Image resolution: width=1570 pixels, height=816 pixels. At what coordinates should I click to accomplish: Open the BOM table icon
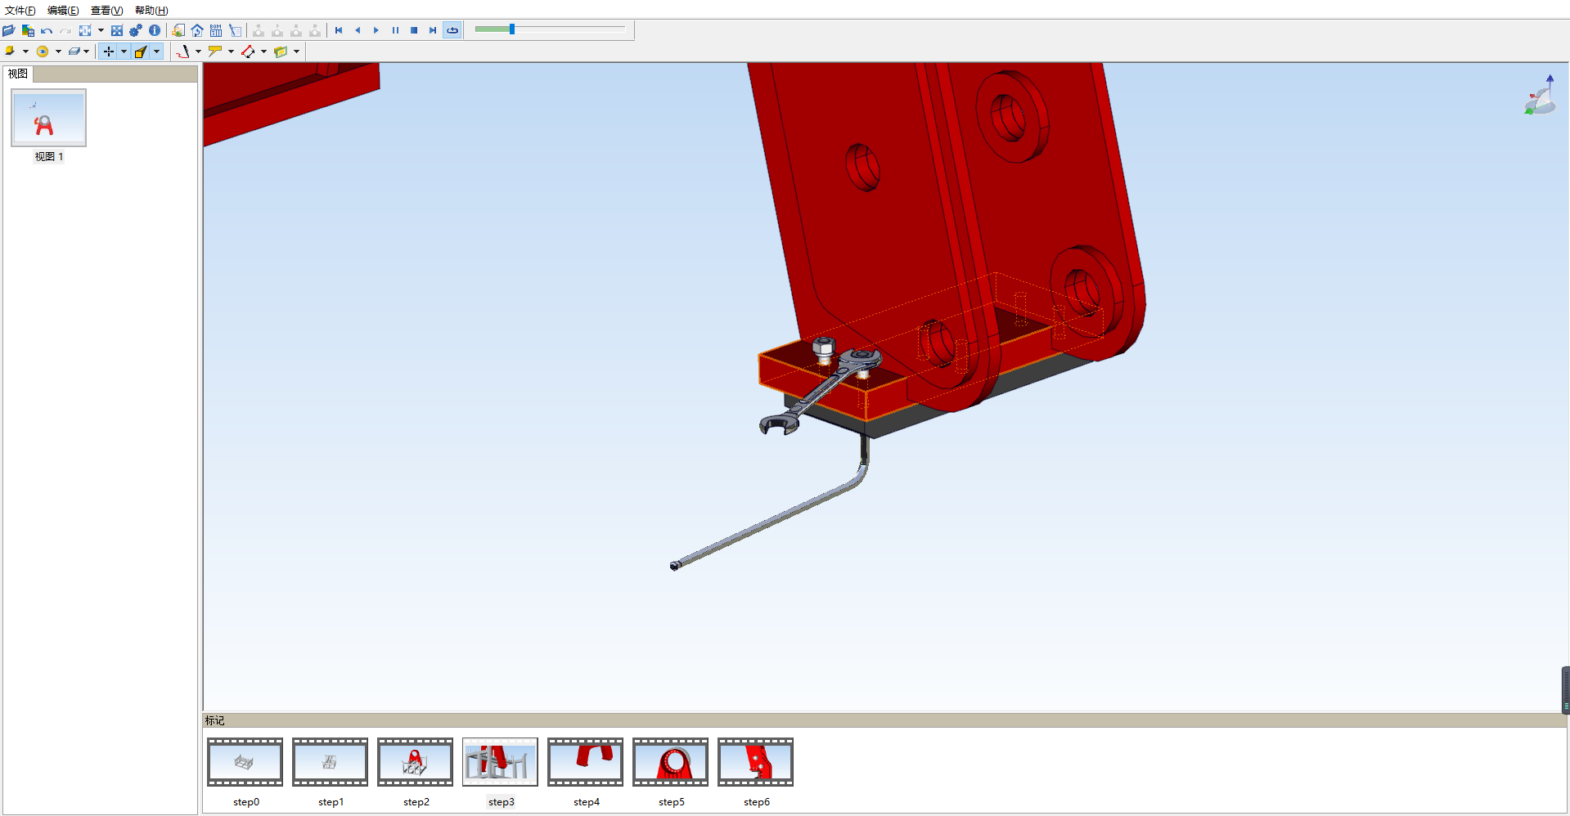216,30
